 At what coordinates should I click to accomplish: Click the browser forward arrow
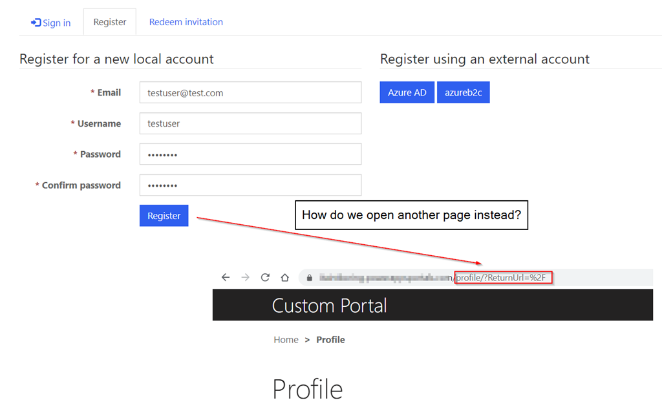click(x=245, y=277)
